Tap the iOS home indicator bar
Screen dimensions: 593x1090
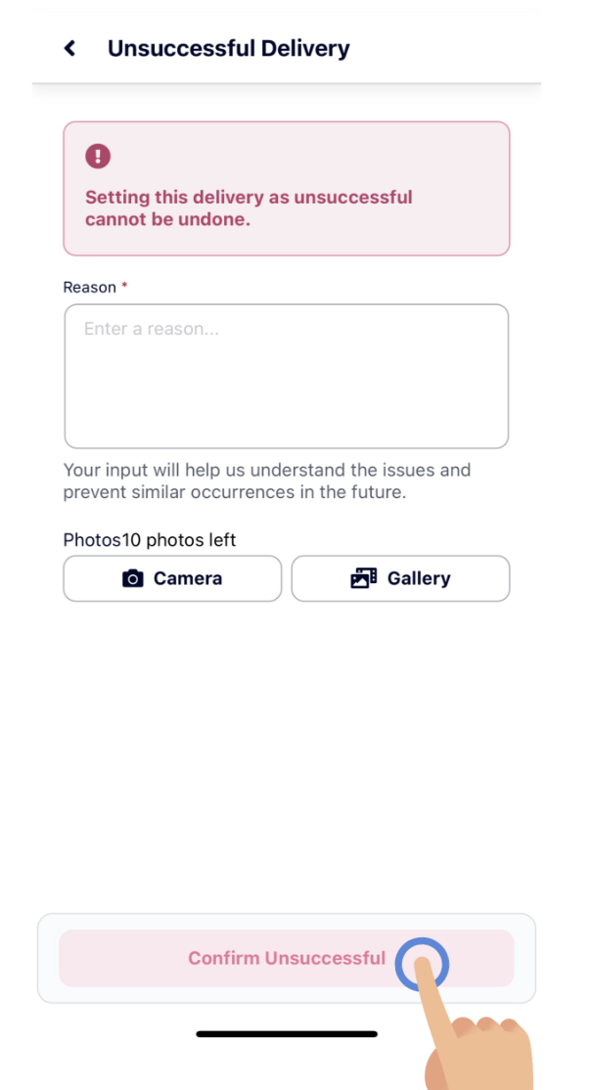(287, 1033)
